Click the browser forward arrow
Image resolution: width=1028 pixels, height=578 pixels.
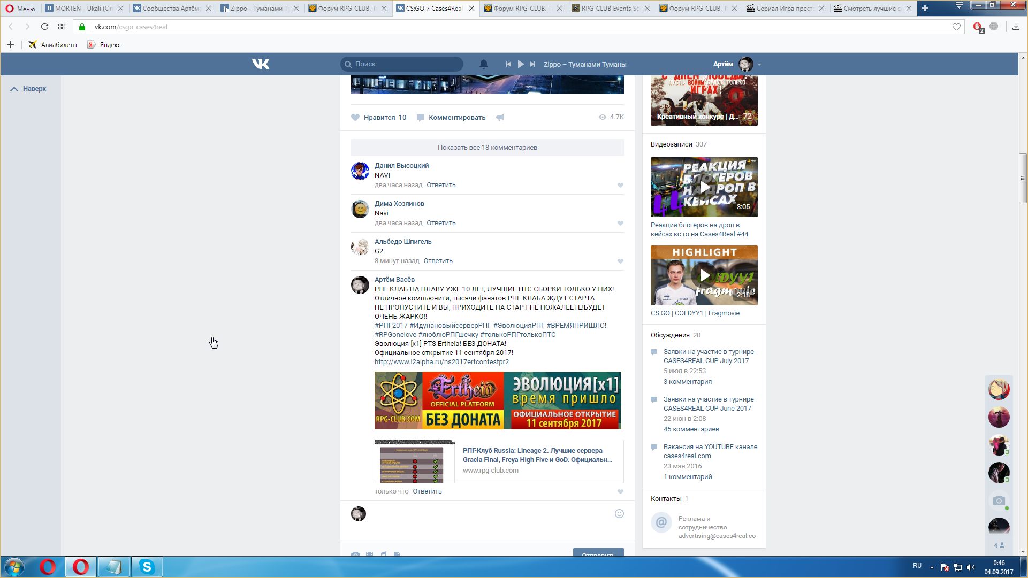(27, 27)
